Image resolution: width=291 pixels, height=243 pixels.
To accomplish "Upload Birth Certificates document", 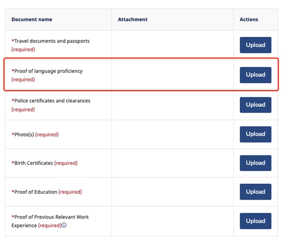I will (x=255, y=163).
